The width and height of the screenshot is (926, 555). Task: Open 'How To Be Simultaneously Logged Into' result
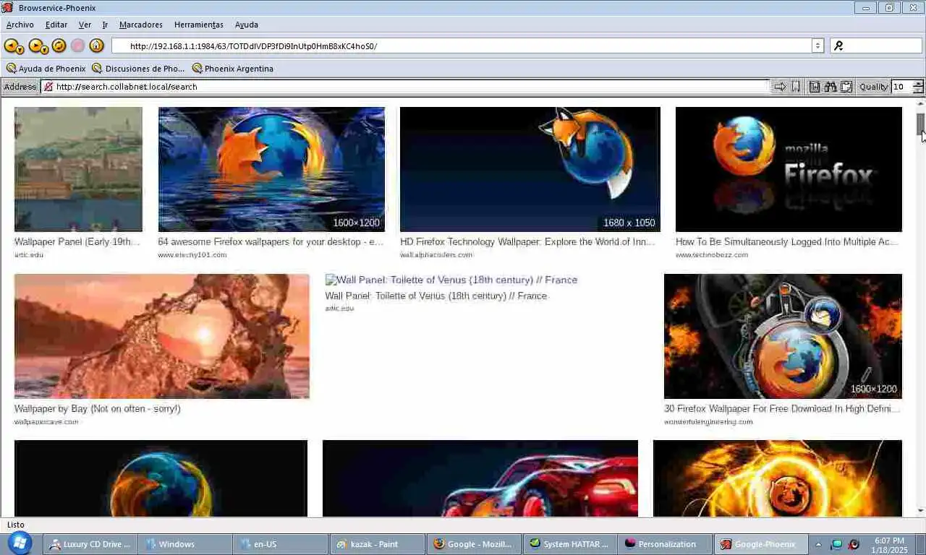coord(787,241)
